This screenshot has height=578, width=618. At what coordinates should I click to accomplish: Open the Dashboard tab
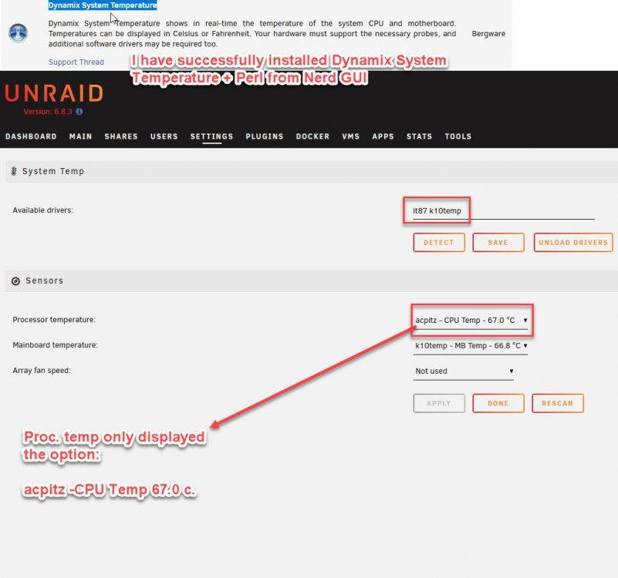click(x=31, y=136)
